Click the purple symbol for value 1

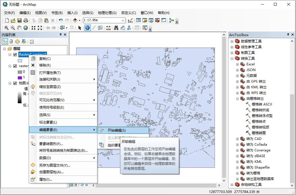coord(20,78)
